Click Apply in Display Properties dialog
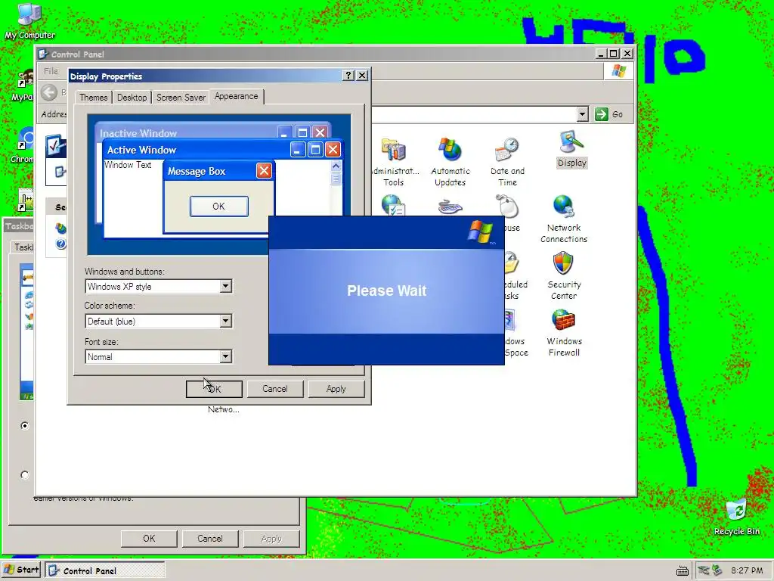The height and width of the screenshot is (581, 774). pyautogui.click(x=336, y=389)
